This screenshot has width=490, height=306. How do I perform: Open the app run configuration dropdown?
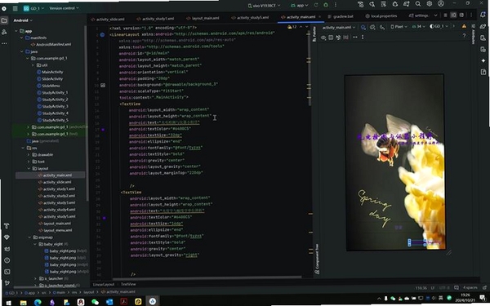[x=300, y=6]
